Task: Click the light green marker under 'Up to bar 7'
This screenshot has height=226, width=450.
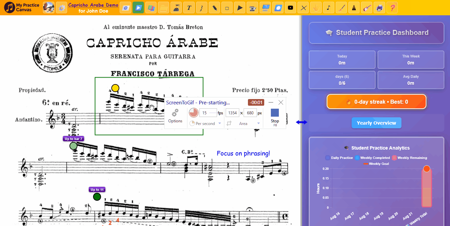Action: click(x=73, y=146)
